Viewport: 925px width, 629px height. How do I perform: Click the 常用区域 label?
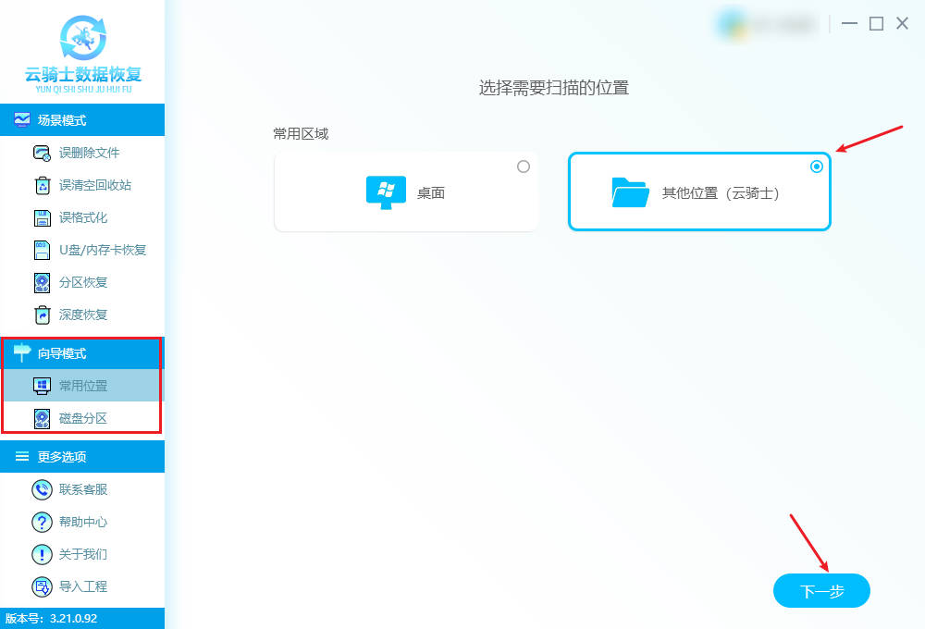tap(301, 134)
